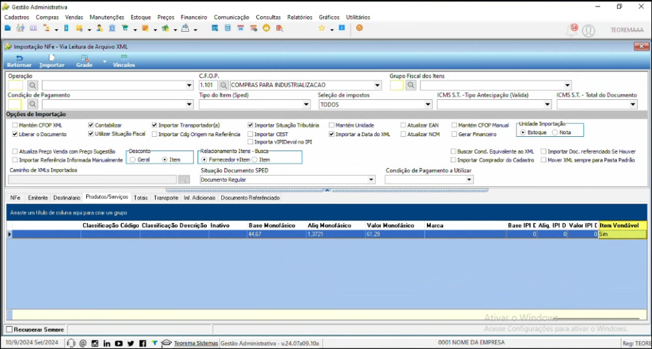Switch to the Totais tab
The height and width of the screenshot is (349, 652).
[141, 198]
